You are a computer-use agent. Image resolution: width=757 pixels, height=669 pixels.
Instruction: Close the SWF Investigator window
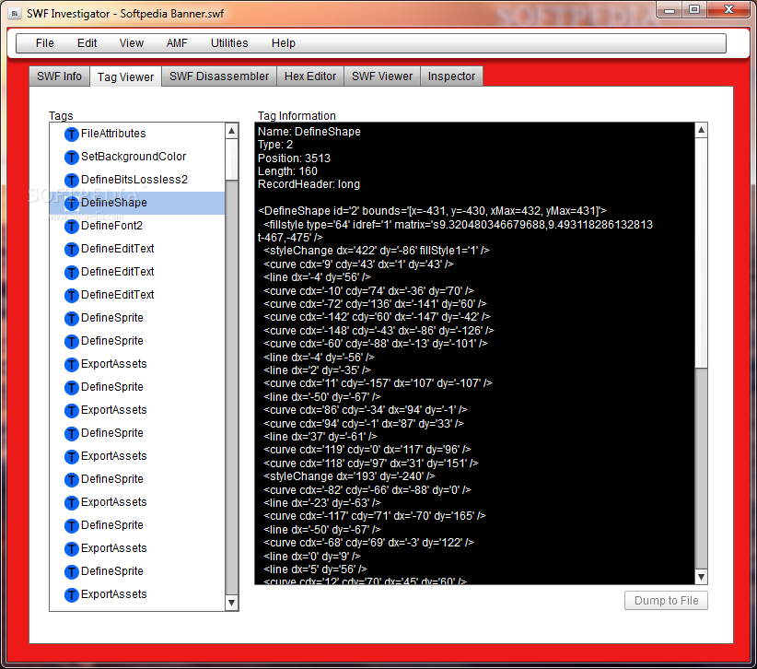pos(728,9)
